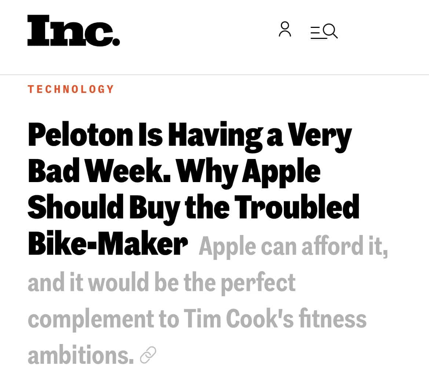Open the TECHNOLOGY category link

tap(71, 89)
